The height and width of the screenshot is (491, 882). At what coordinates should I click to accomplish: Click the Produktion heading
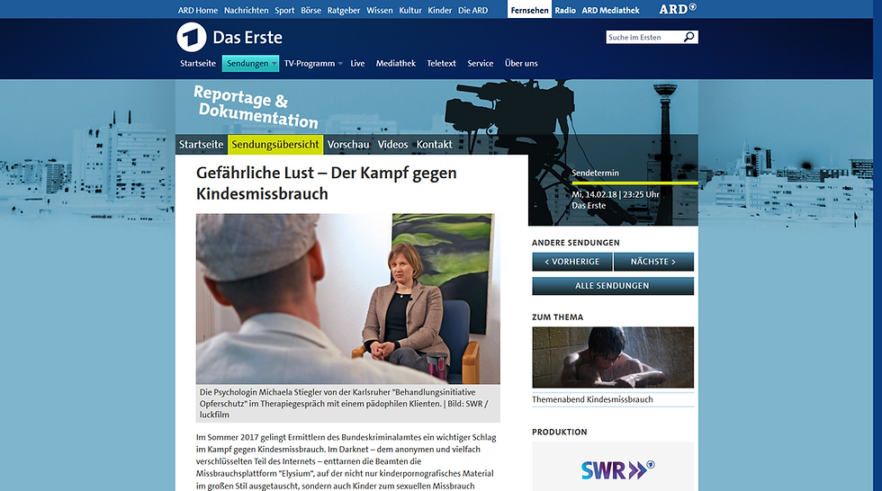[560, 432]
